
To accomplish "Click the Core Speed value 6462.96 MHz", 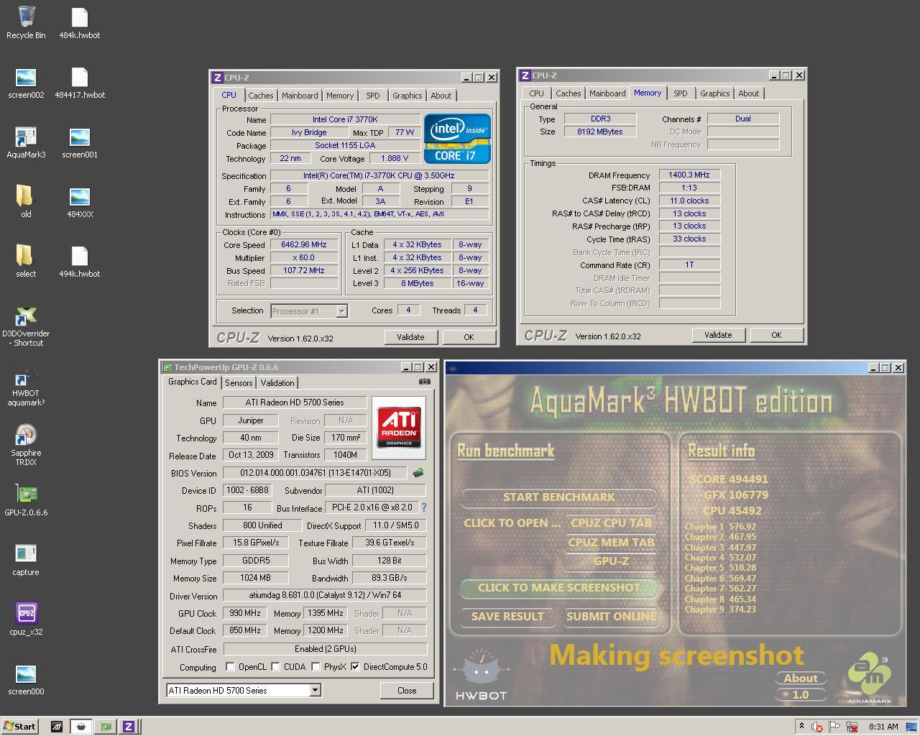I will coord(304,244).
